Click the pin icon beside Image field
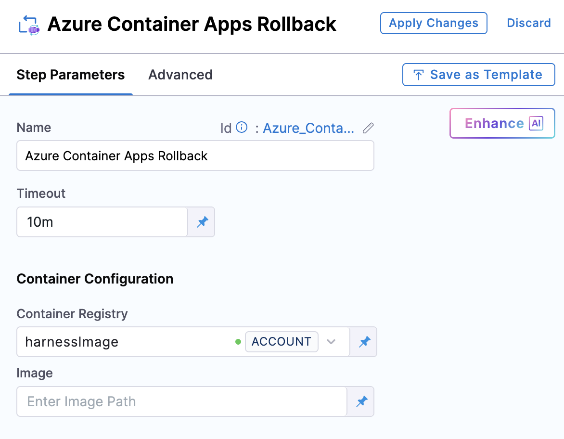 [361, 401]
